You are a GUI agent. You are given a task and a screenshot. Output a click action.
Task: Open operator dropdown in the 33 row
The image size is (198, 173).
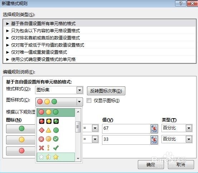coord(95,139)
